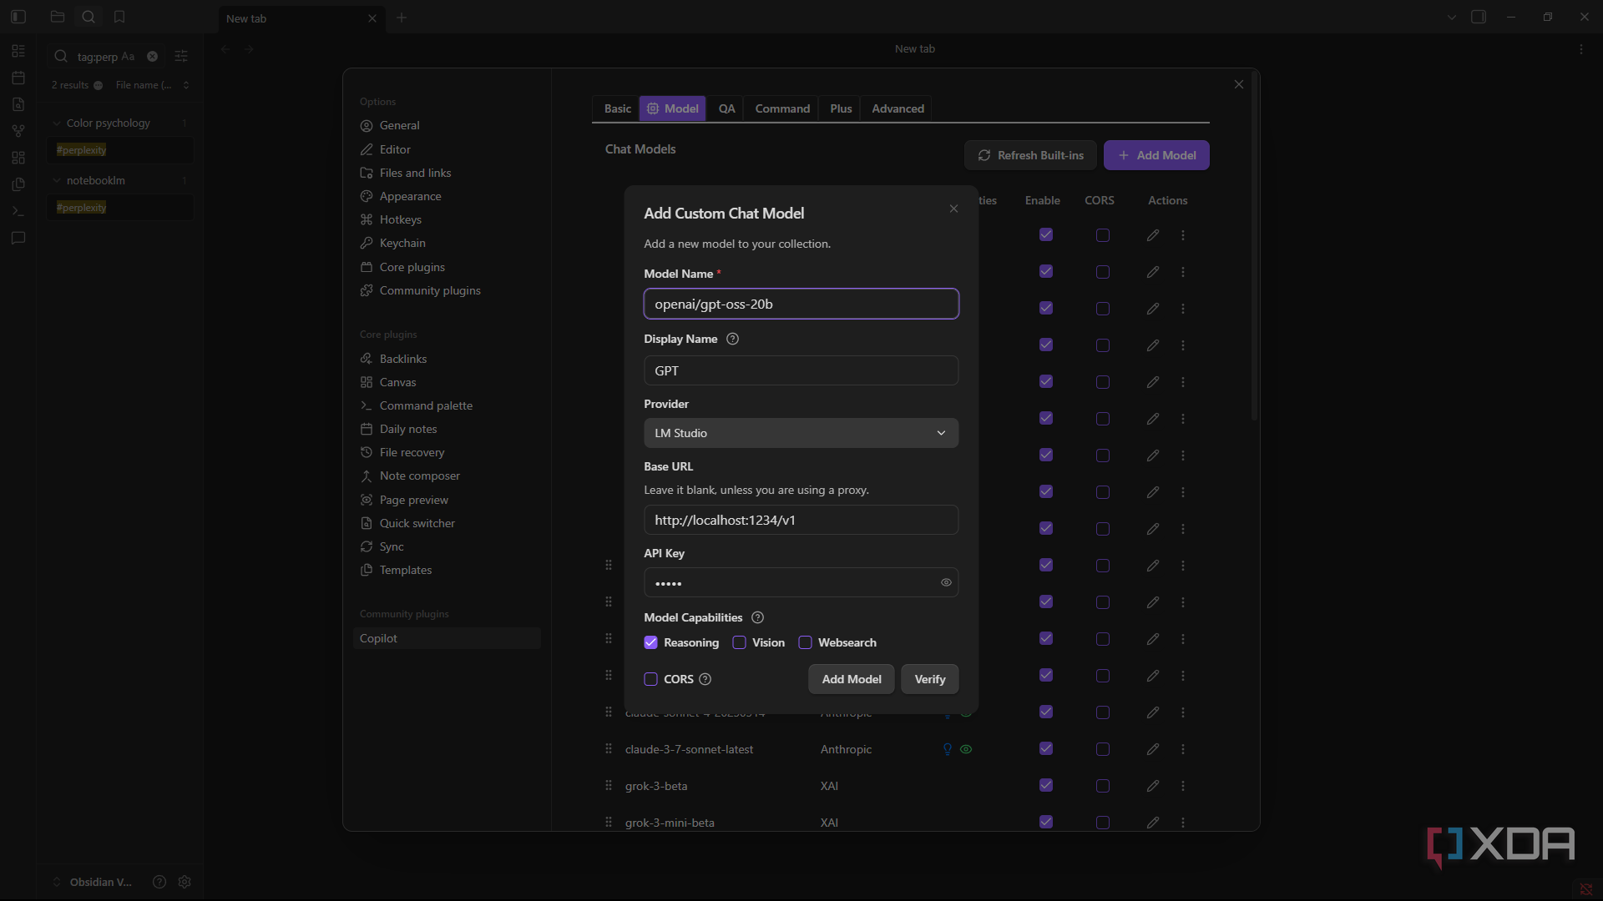Open Obsidian settings gear icon

pos(185,882)
